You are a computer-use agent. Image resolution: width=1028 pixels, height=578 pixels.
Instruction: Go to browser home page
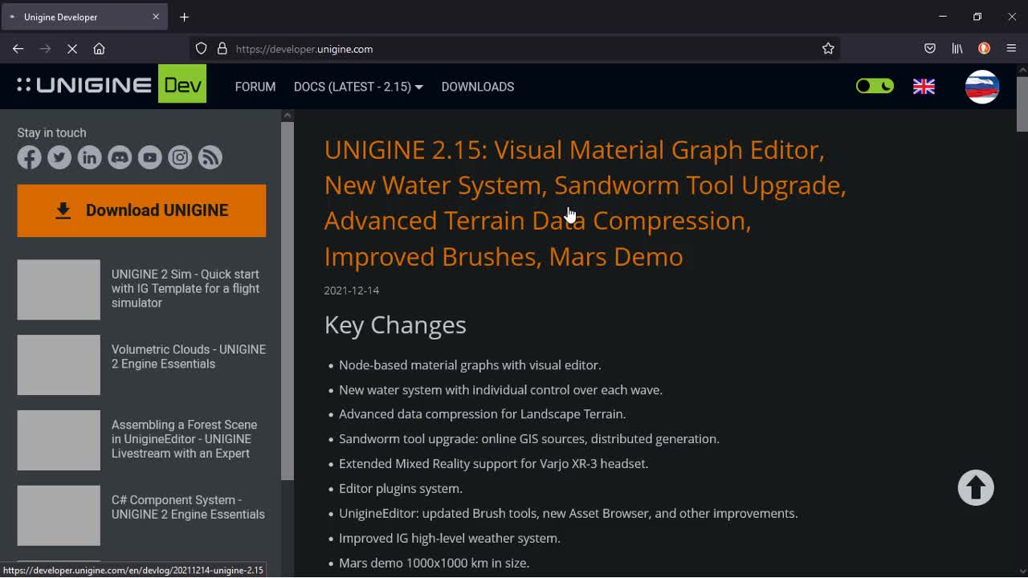click(99, 49)
